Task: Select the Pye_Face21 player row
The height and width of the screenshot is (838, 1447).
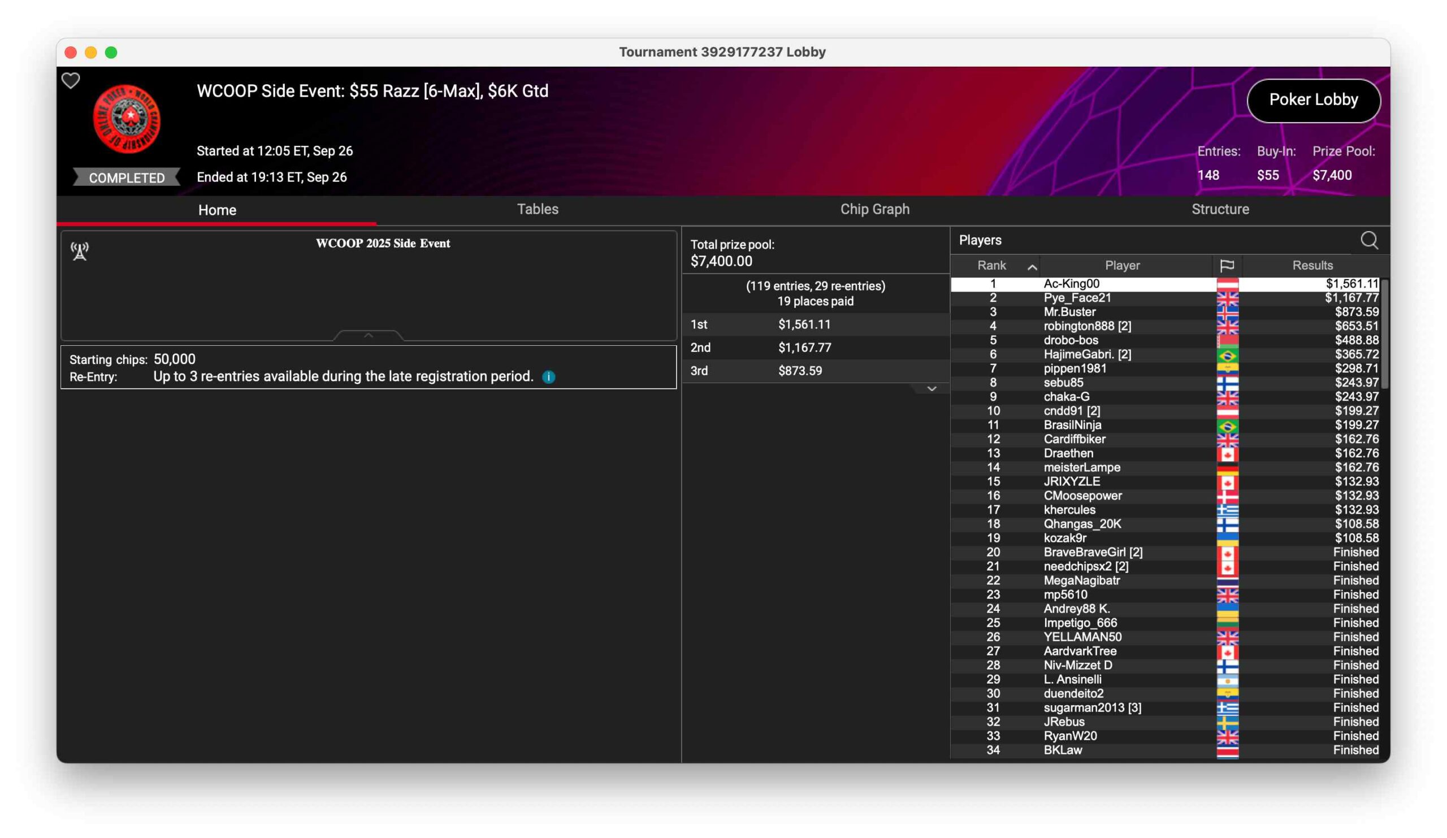Action: tap(1077, 298)
